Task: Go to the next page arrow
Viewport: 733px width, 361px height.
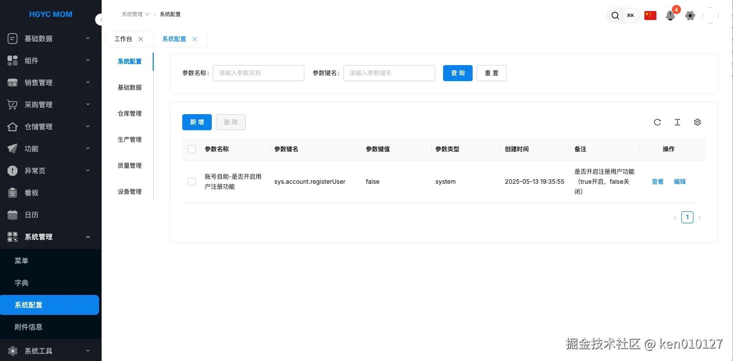Action: click(699, 218)
